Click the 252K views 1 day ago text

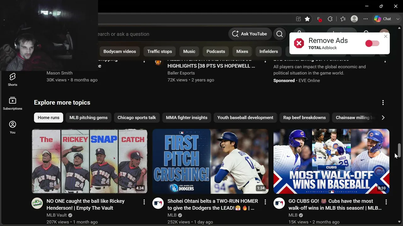point(190,222)
